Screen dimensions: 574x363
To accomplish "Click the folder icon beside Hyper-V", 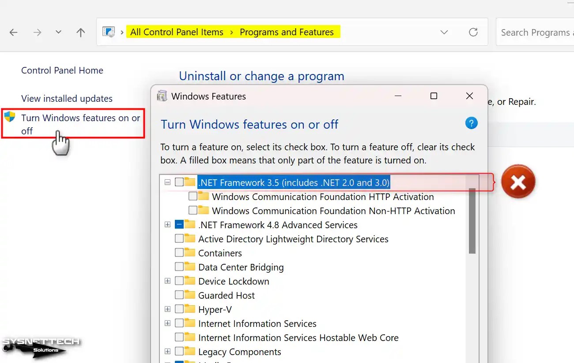I will [x=190, y=309].
